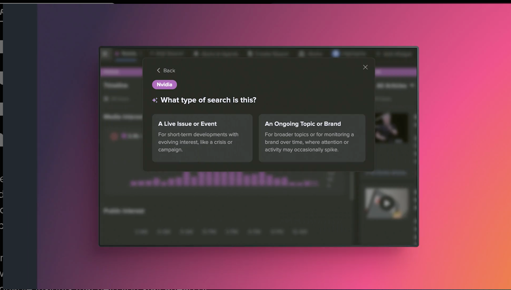Click the purple Nvidia tag pill
Image resolution: width=511 pixels, height=290 pixels.
(x=164, y=84)
